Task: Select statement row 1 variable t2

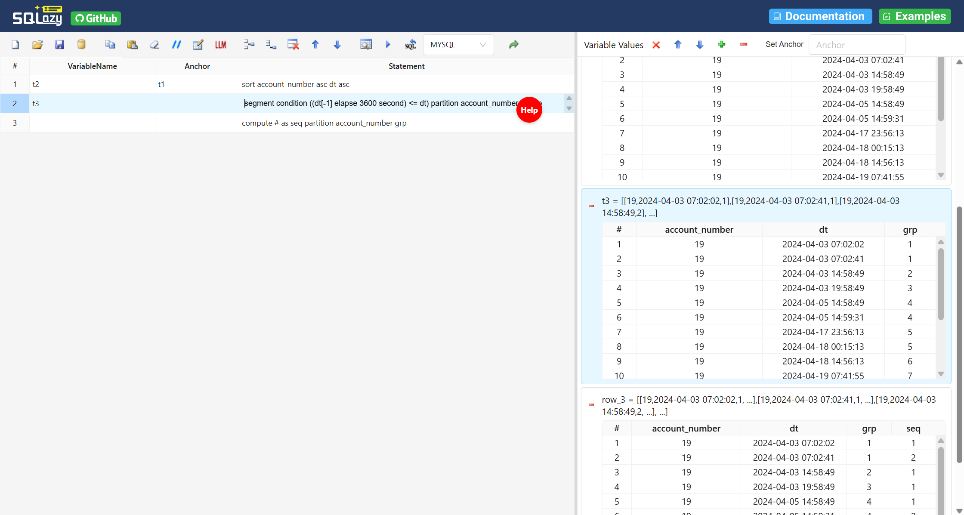Action: [x=92, y=84]
